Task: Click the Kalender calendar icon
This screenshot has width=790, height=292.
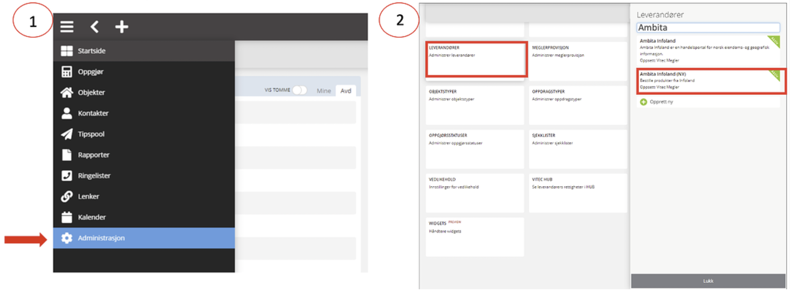Action: click(66, 217)
